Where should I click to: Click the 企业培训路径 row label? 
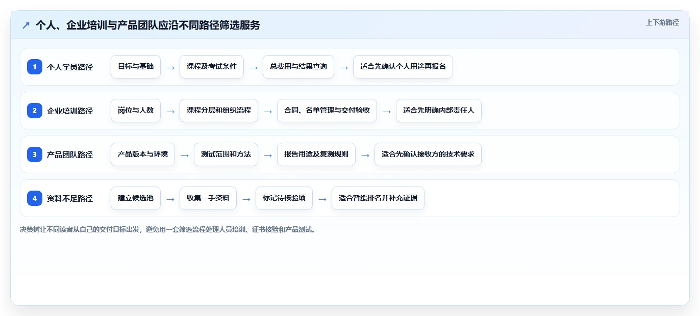coord(70,111)
